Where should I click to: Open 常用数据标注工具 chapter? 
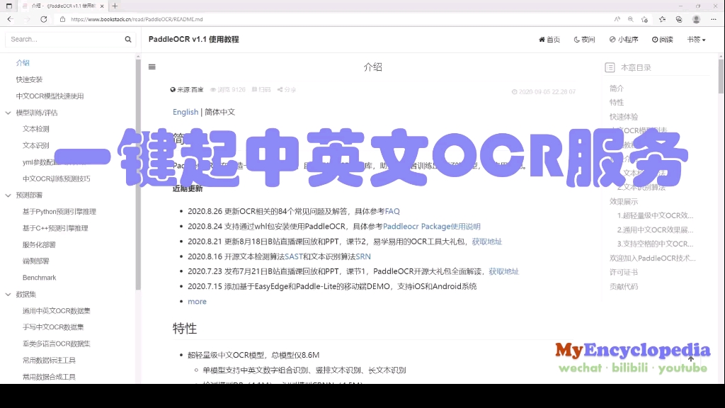coord(49,361)
